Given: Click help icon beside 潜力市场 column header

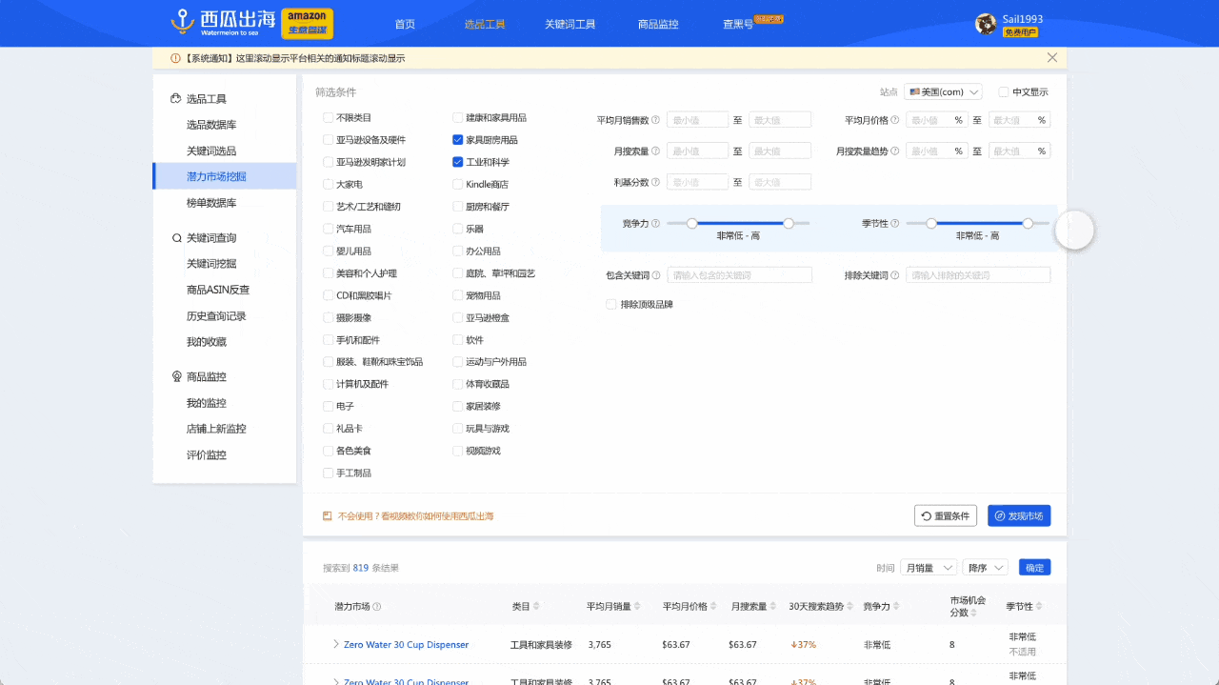Looking at the screenshot, I should pyautogui.click(x=377, y=607).
